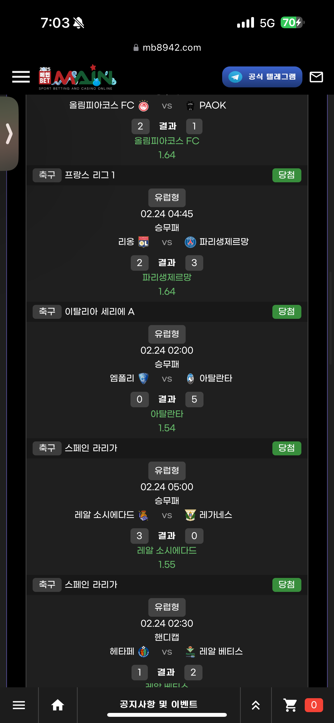
Task: Tap the Main Bet logo
Action: [77, 77]
